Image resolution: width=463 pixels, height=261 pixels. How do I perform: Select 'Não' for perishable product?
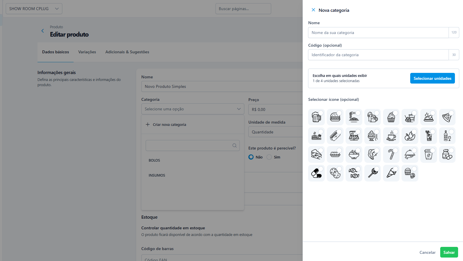click(x=251, y=157)
